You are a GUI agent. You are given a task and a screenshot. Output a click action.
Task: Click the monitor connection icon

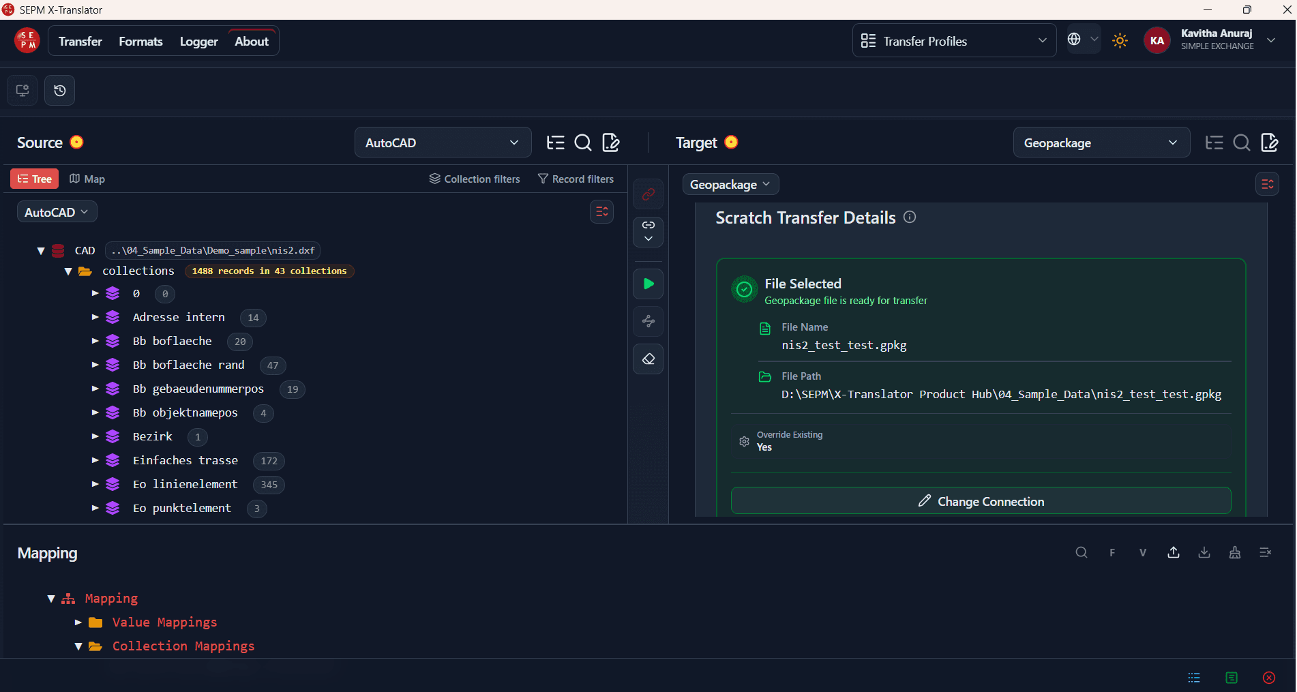pyautogui.click(x=23, y=91)
